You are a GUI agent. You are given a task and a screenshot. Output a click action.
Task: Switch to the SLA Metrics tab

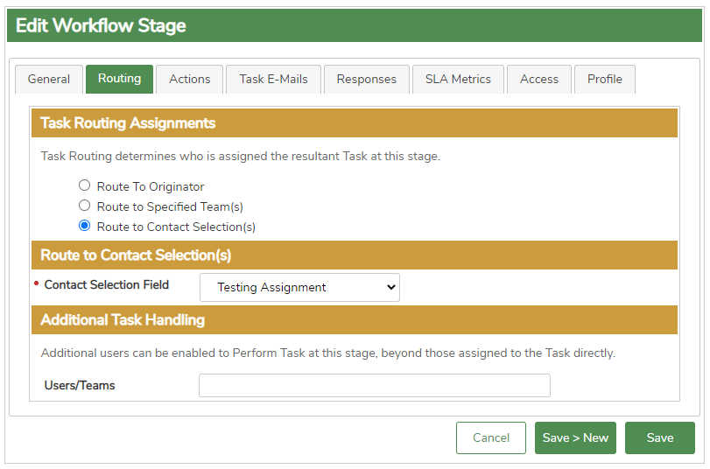tap(458, 79)
